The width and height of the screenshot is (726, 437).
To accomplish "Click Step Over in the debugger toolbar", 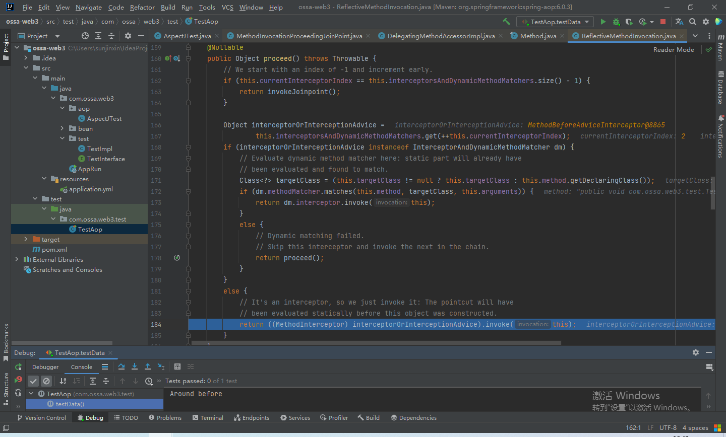I will [122, 367].
